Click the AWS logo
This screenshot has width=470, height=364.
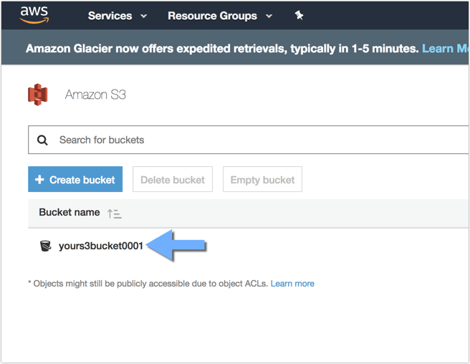point(34,15)
